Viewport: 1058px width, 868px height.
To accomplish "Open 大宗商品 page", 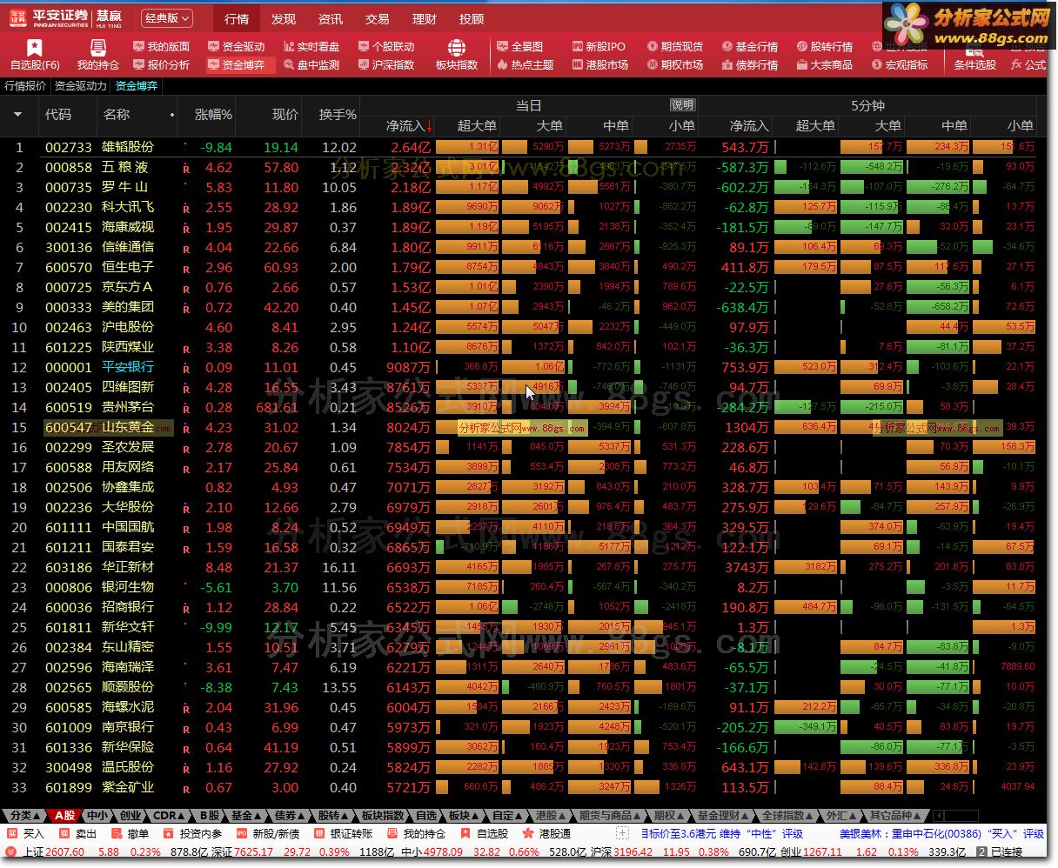I will (825, 64).
